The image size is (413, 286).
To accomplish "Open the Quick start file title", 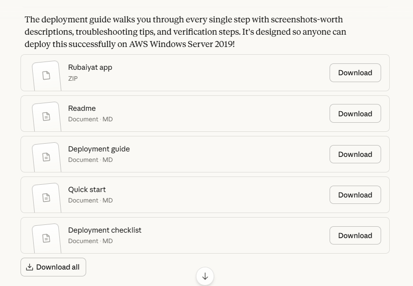I will [x=87, y=190].
